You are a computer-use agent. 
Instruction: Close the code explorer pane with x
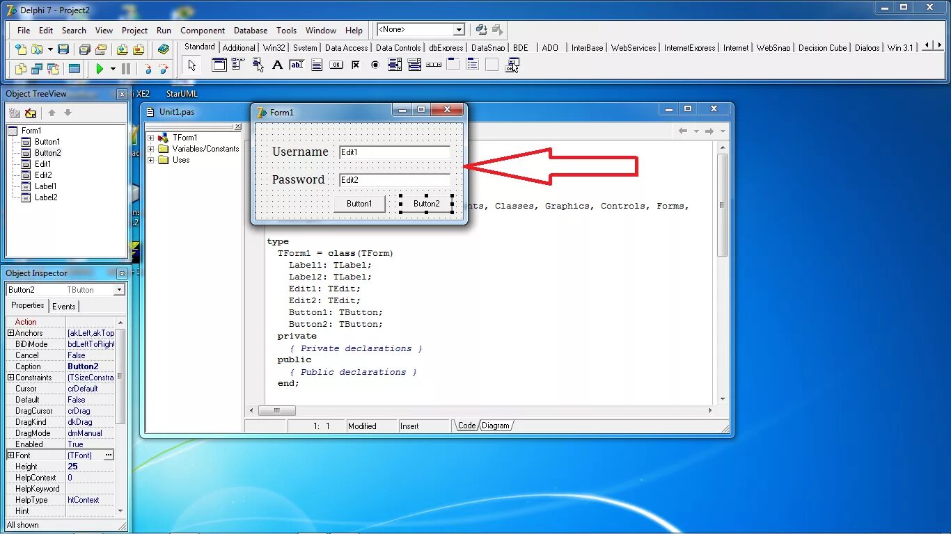pos(237,127)
